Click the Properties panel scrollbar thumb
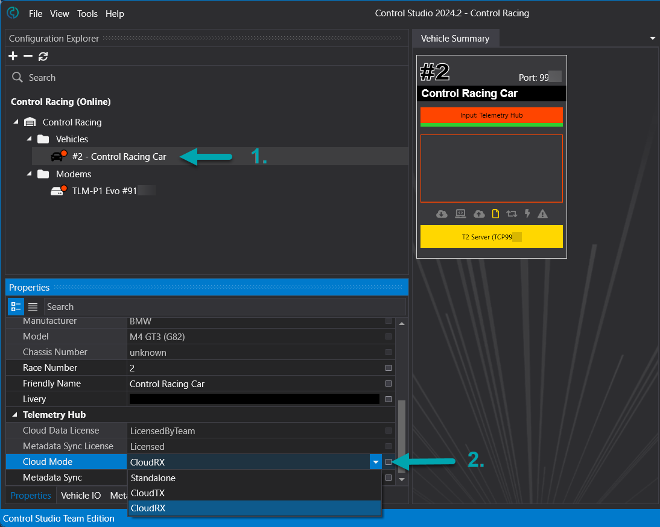 point(402,437)
